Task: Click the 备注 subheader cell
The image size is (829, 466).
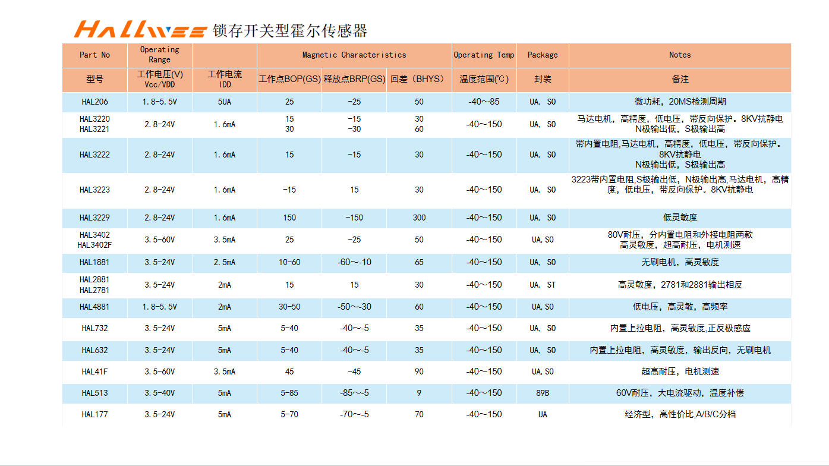Action: click(x=680, y=79)
